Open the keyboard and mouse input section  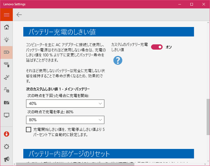tap(7, 65)
